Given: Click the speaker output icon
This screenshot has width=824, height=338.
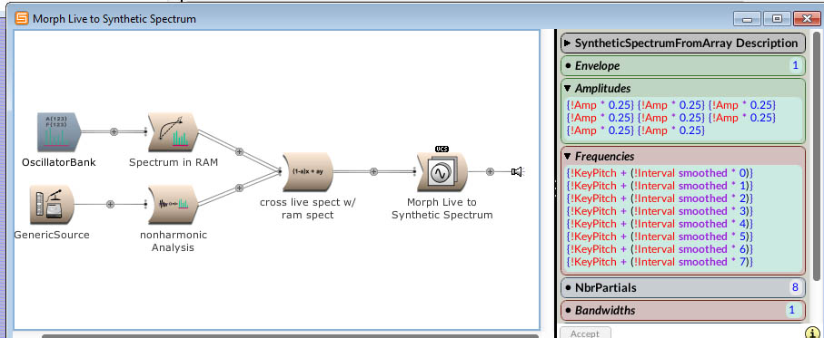Looking at the screenshot, I should click(518, 171).
